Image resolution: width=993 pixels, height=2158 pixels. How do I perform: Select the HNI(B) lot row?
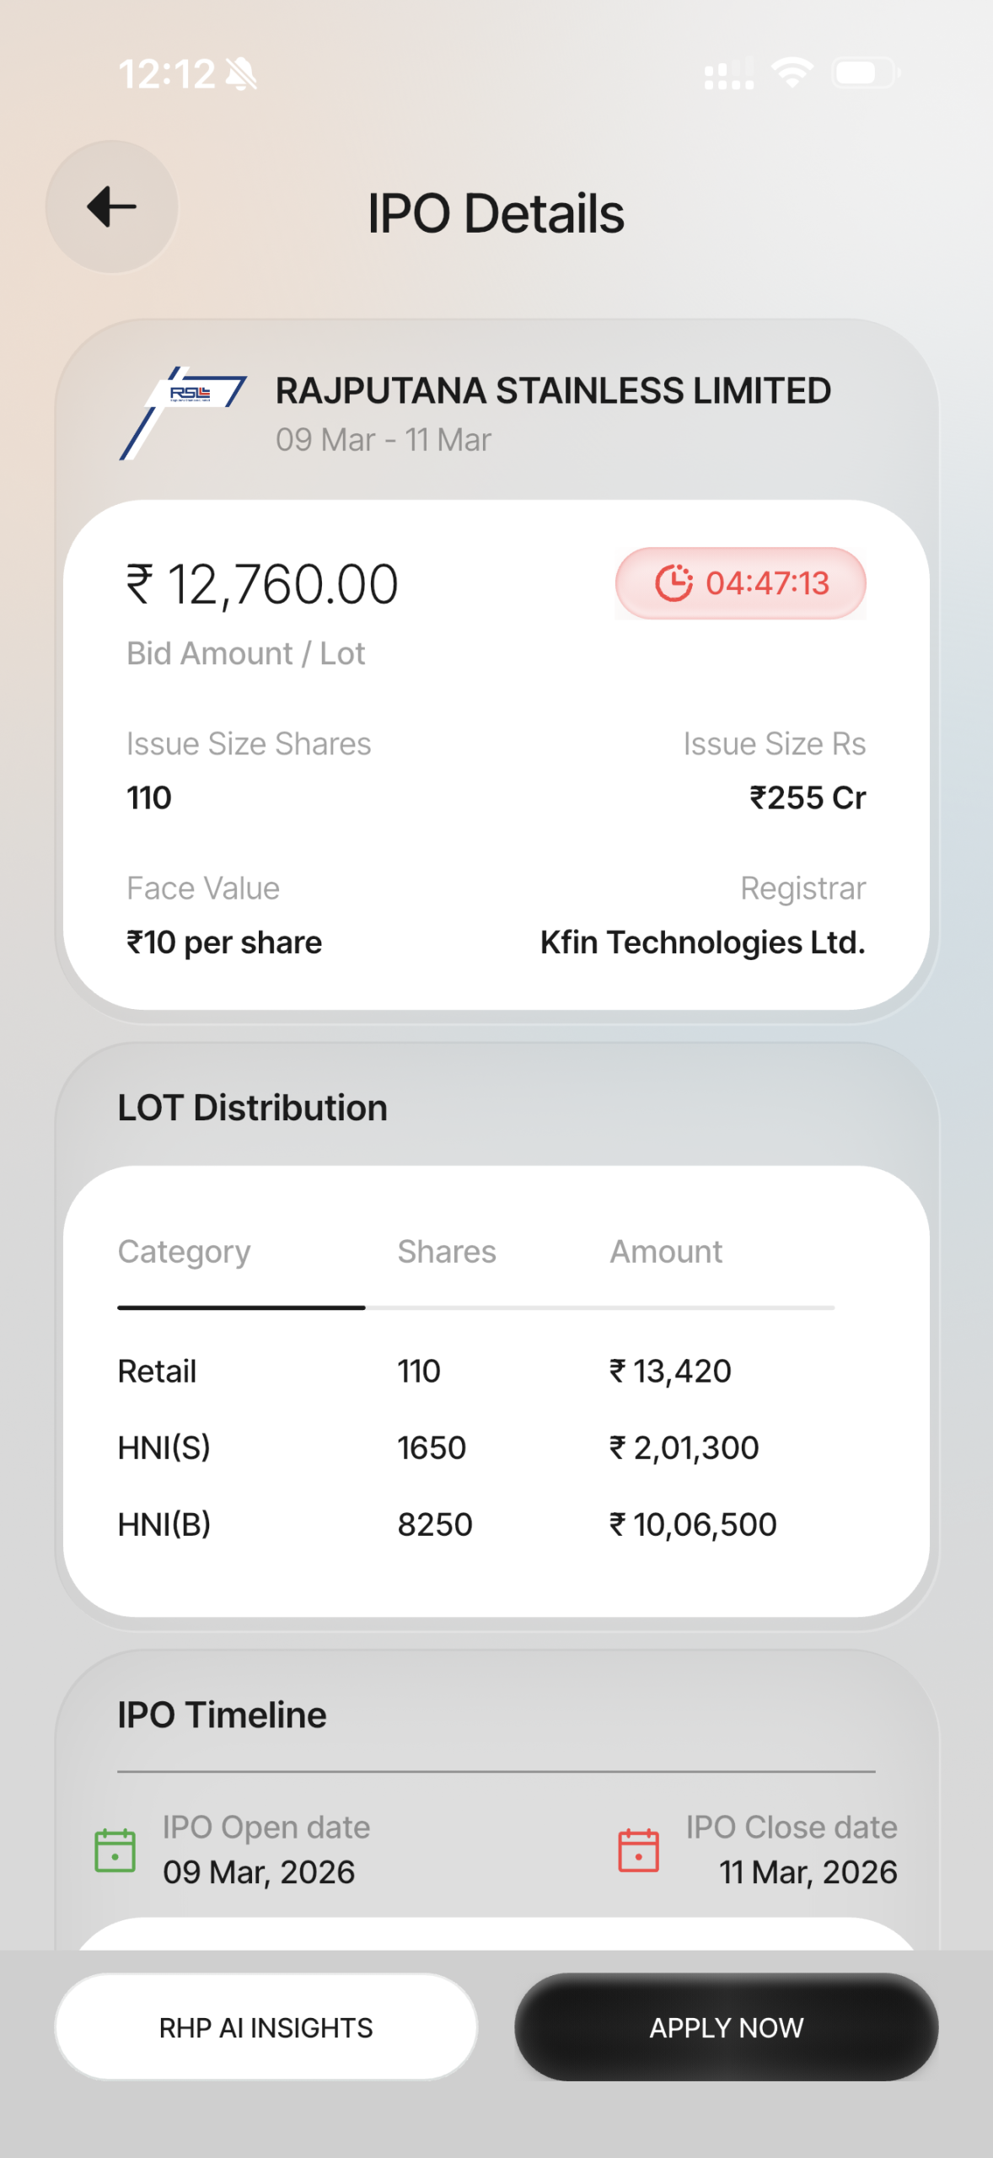click(x=475, y=1525)
